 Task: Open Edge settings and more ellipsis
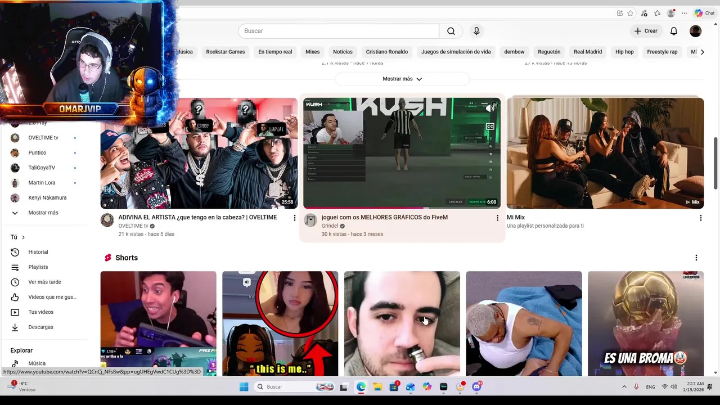684,13
